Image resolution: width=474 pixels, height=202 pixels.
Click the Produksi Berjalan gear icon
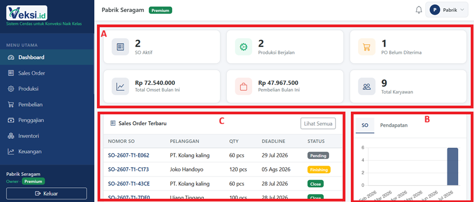(244, 47)
